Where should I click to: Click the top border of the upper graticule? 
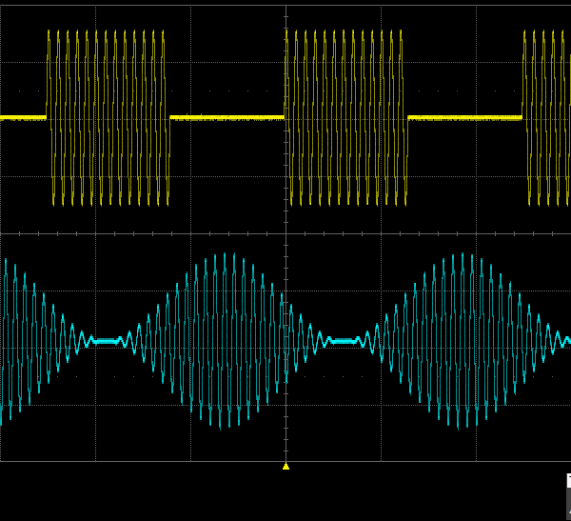[x=143, y=6]
